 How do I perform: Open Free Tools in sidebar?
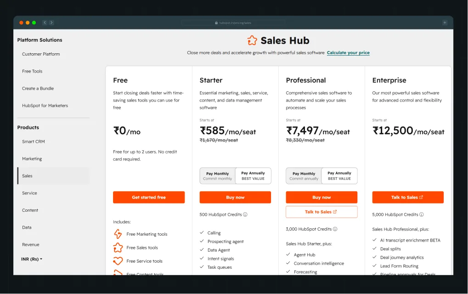click(32, 71)
